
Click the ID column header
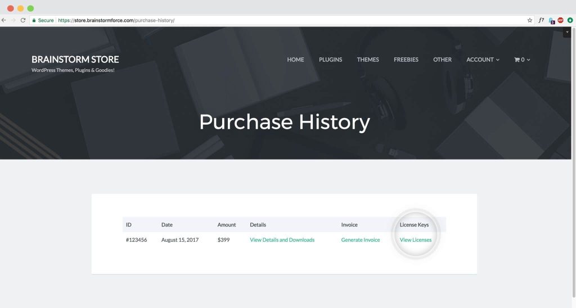tap(129, 225)
